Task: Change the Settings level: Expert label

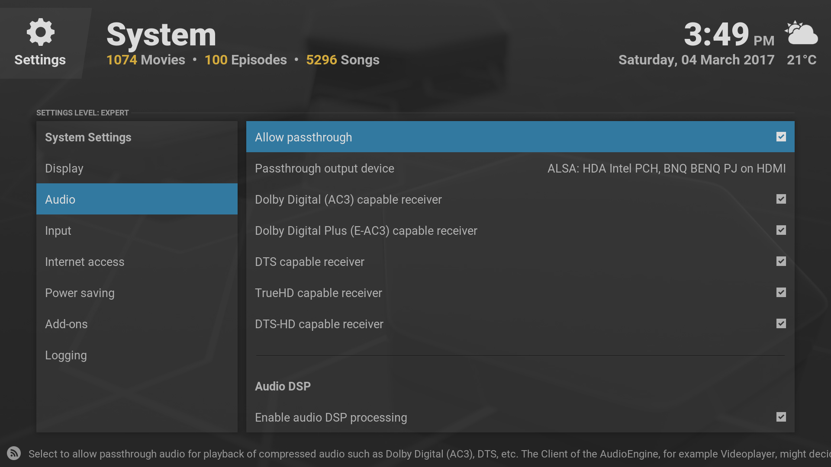Action: [83, 113]
